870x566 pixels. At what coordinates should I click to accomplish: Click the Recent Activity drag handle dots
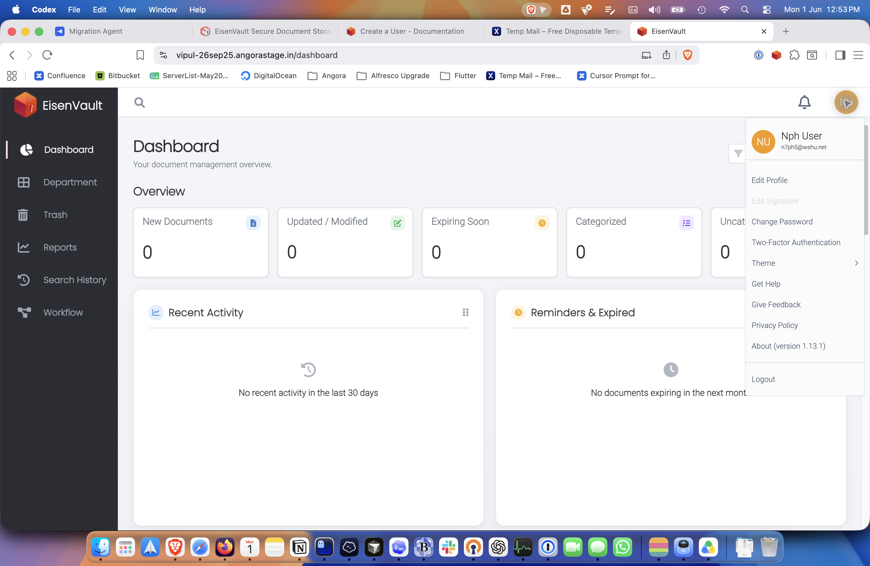click(x=465, y=312)
